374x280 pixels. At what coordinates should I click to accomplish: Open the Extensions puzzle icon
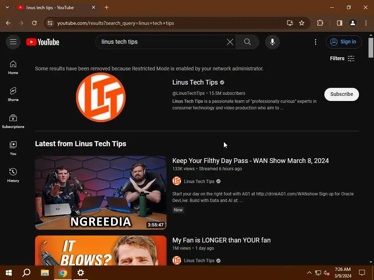coord(320,23)
